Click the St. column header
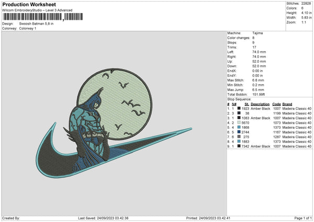Image resolution: width=314 pixels, height=222 pixels. tap(246, 104)
